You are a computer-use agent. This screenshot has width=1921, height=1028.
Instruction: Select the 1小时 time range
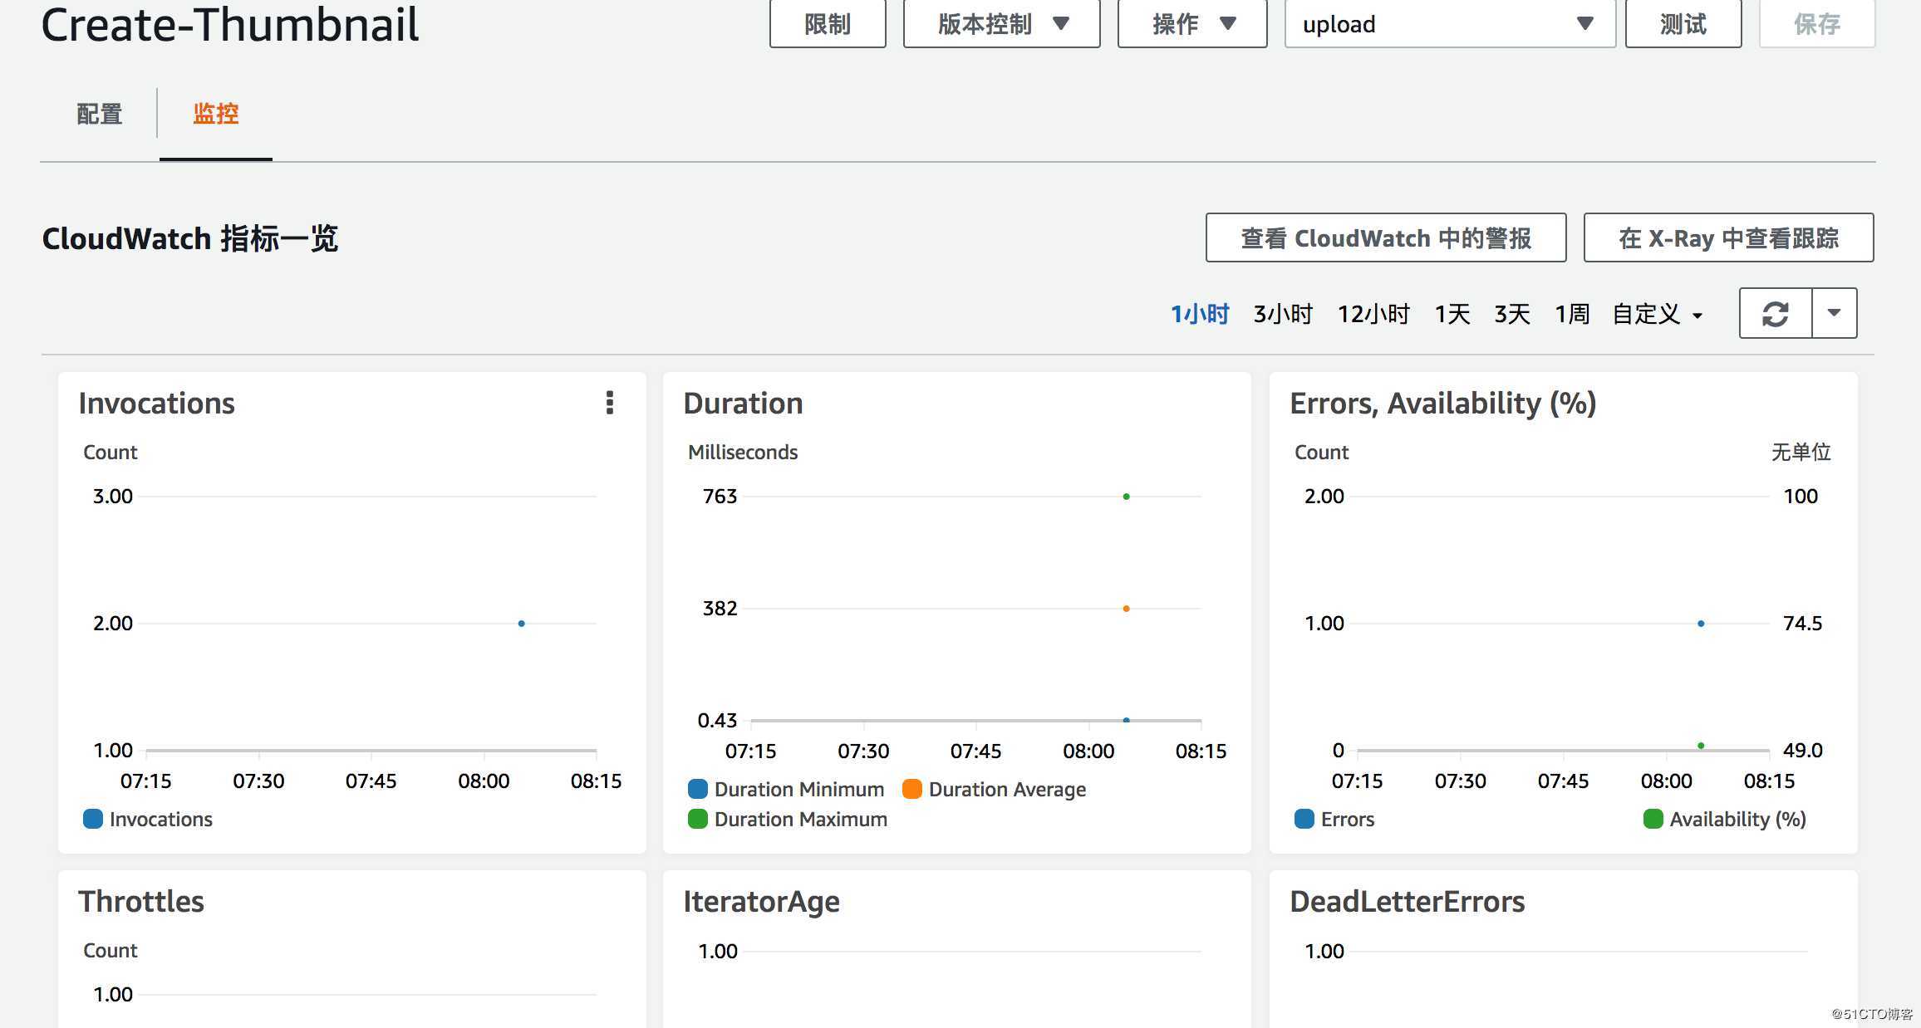tap(1200, 314)
